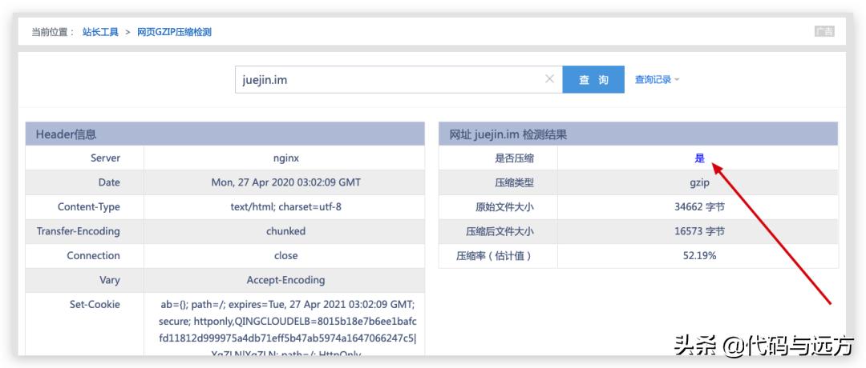Select the chunked Transfer-Encoding value
Viewport: 866px width, 368px height.
[285, 231]
